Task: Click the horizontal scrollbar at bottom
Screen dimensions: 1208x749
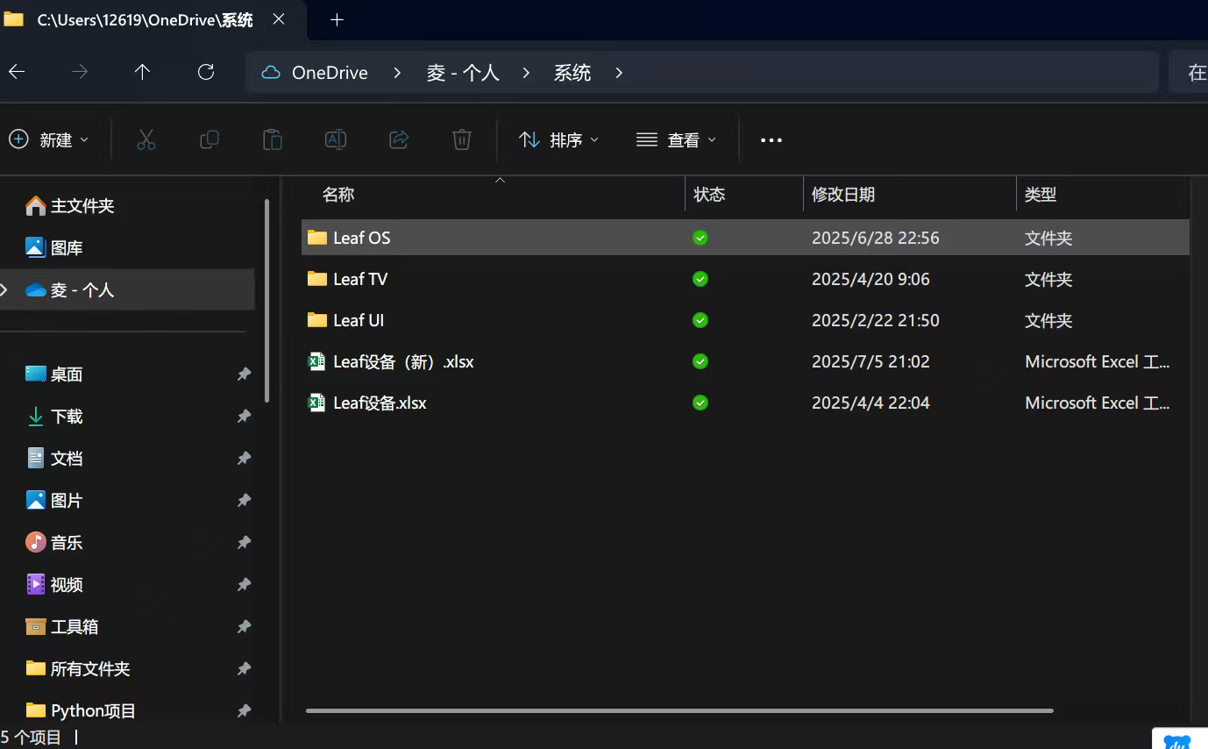Action: 679,710
